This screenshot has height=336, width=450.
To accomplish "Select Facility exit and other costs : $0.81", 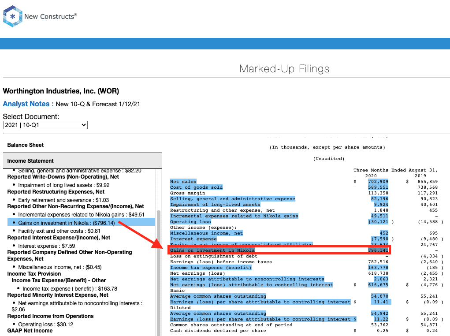I will [x=59, y=231].
